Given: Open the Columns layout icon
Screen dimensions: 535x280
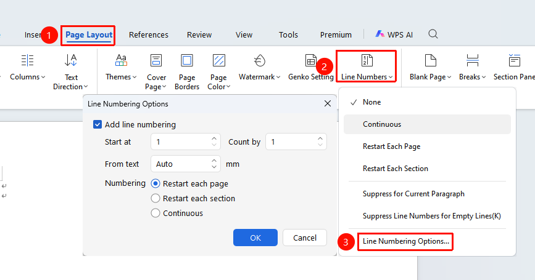Looking at the screenshot, I should coord(27,60).
